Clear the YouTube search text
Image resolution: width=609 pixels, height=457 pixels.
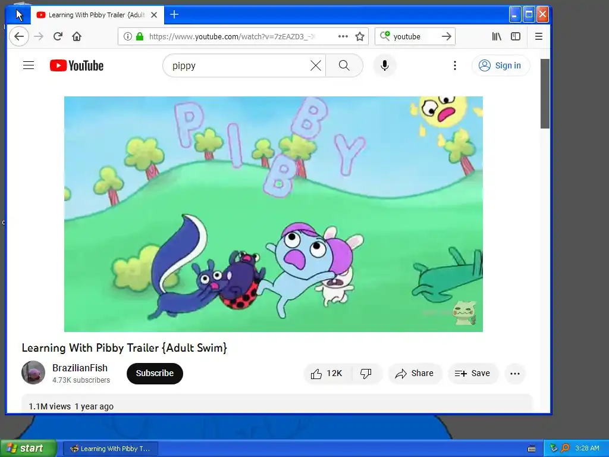[x=316, y=65]
